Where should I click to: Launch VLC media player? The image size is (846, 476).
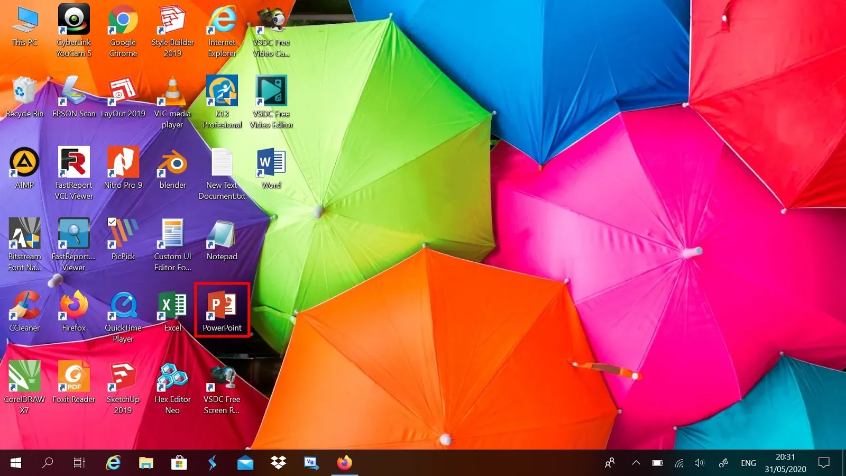[172, 95]
